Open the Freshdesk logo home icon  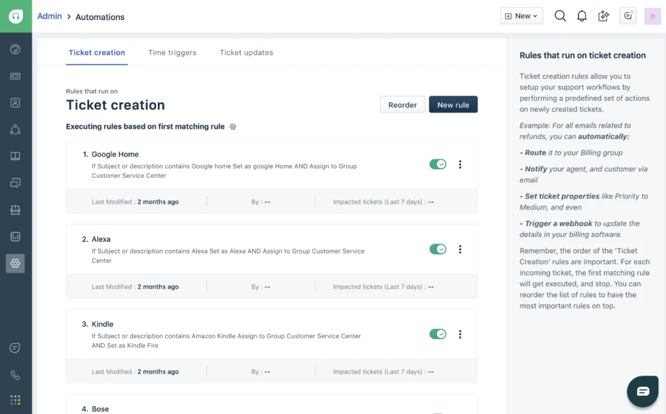point(16,16)
